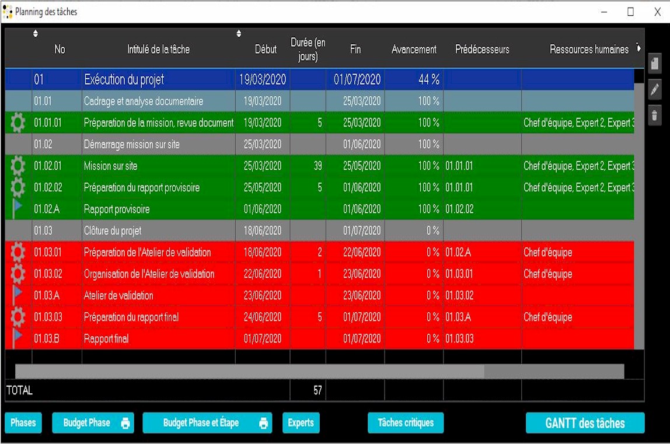Screen dimensions: 670x444
Task: Click the new task document icon
Action: click(655, 62)
